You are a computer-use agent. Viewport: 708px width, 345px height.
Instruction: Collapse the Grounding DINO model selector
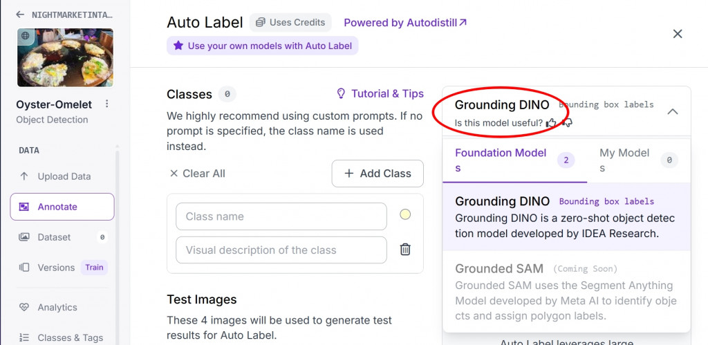pos(672,111)
